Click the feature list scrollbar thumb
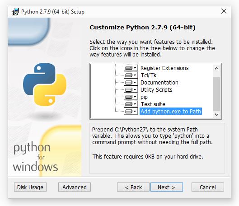Viewport: 239px width, 206px height. click(x=216, y=94)
